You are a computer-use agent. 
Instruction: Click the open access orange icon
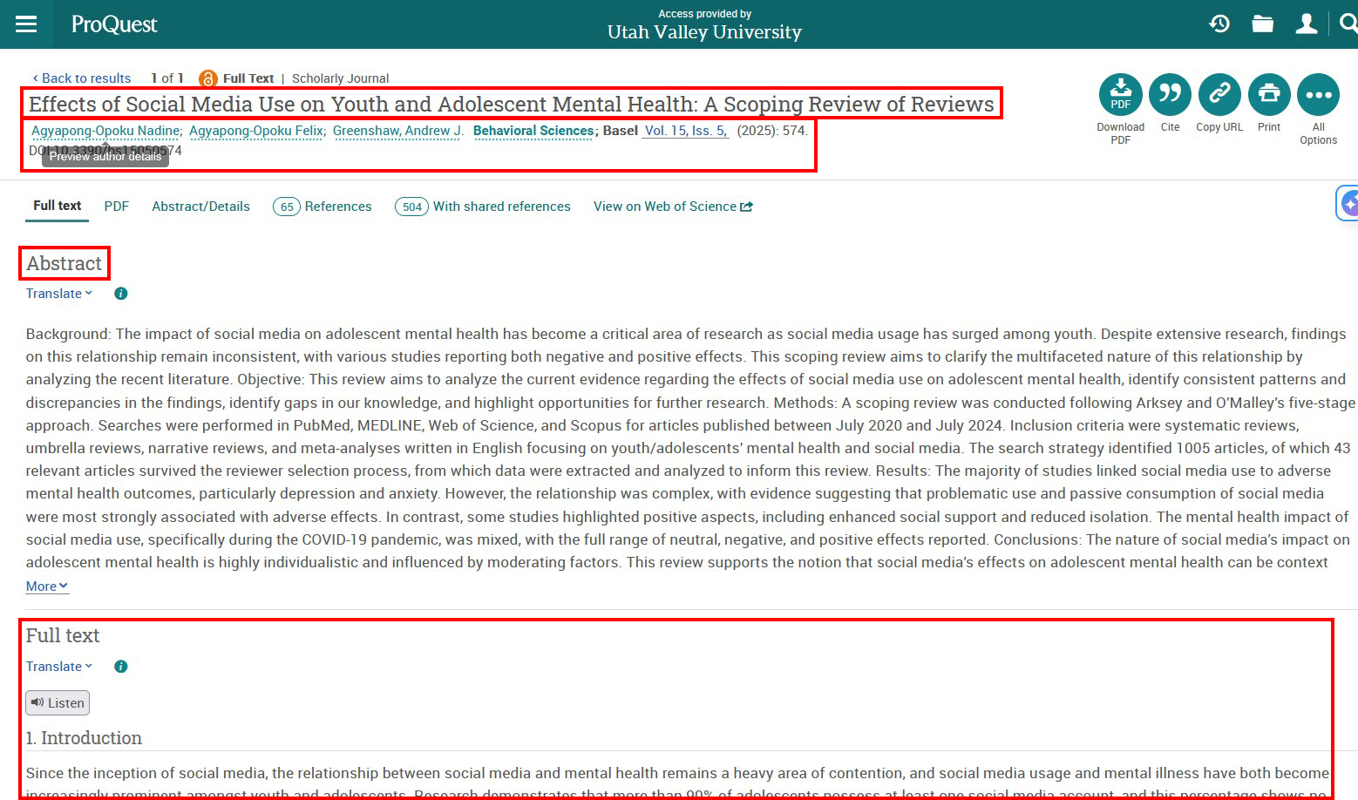tap(207, 78)
